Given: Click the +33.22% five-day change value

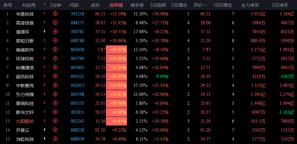Looking at the screenshot, I should point(160,112).
